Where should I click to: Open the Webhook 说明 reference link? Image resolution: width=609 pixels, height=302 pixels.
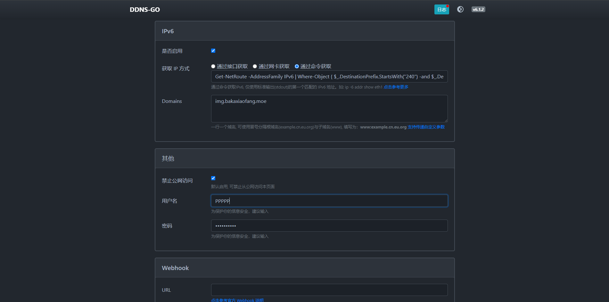click(x=237, y=300)
